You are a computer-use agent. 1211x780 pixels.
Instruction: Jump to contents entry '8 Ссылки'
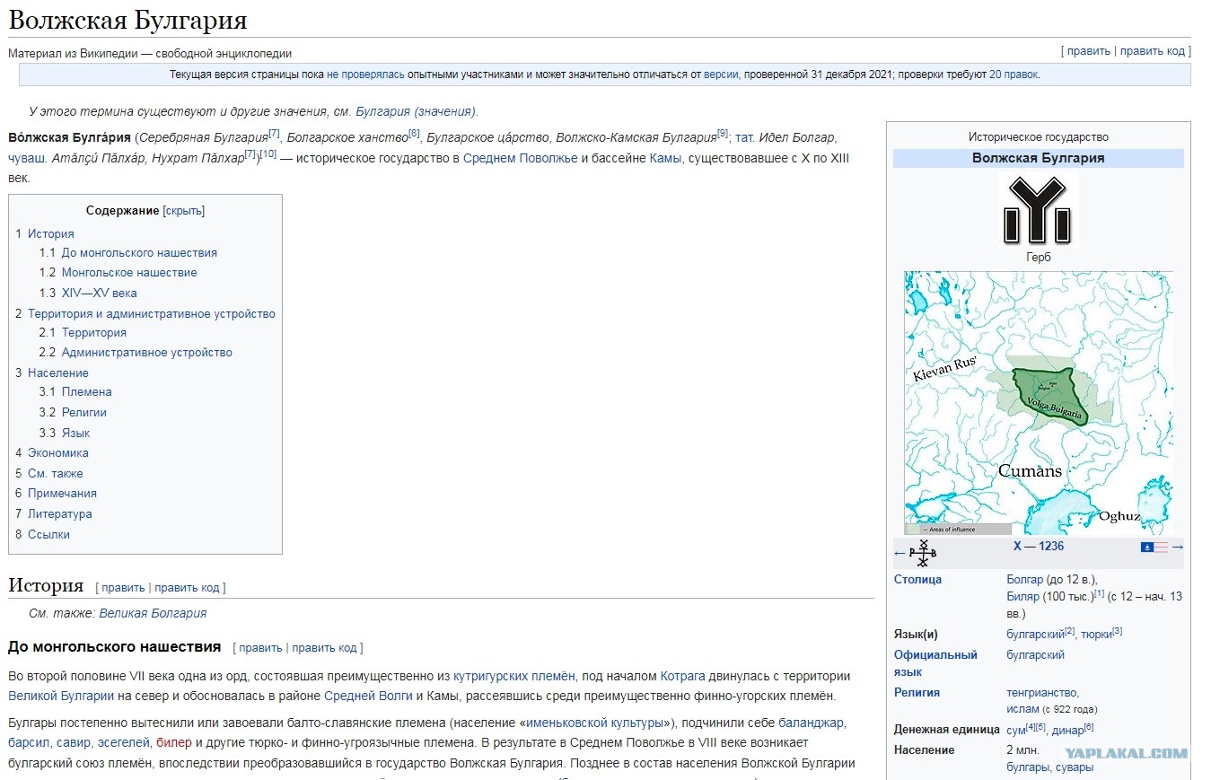(42, 535)
